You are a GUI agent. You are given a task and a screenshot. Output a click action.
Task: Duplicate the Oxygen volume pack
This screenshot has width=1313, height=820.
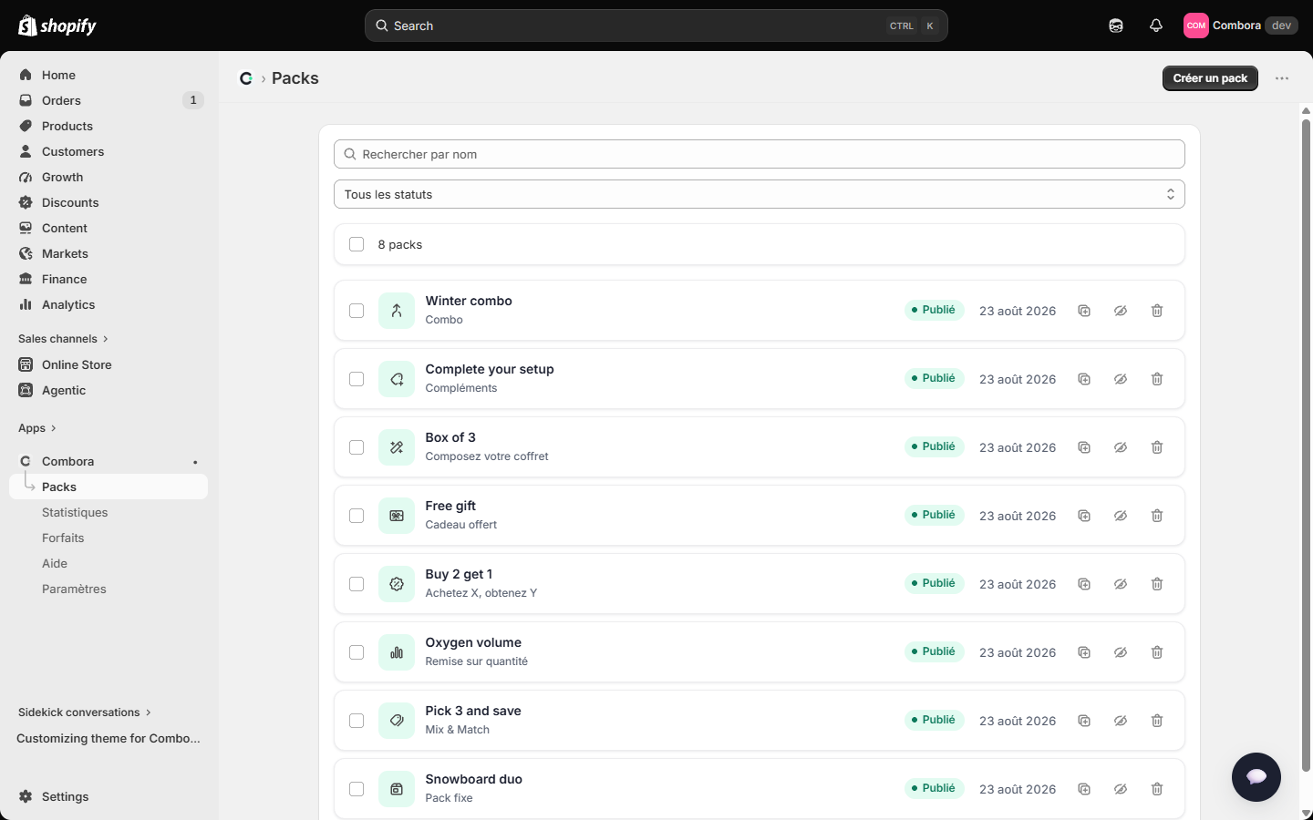(x=1084, y=652)
